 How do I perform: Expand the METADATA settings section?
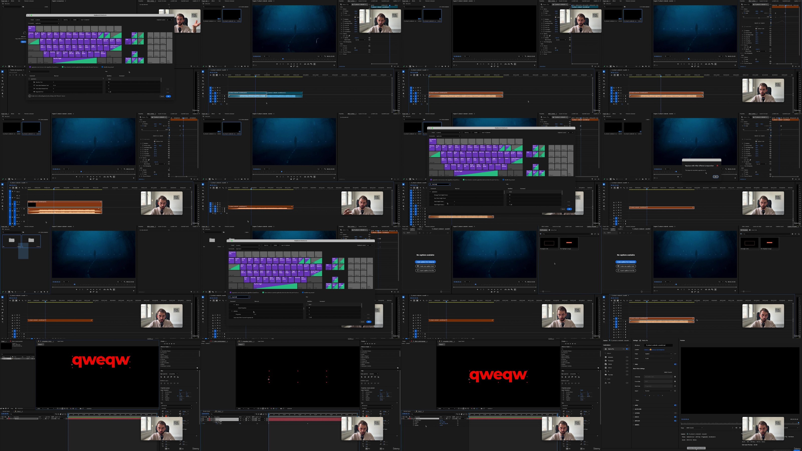[633, 421]
